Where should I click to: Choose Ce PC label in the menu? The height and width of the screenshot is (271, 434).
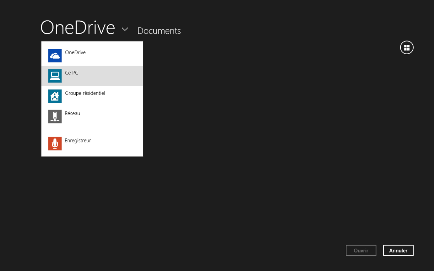(x=72, y=73)
